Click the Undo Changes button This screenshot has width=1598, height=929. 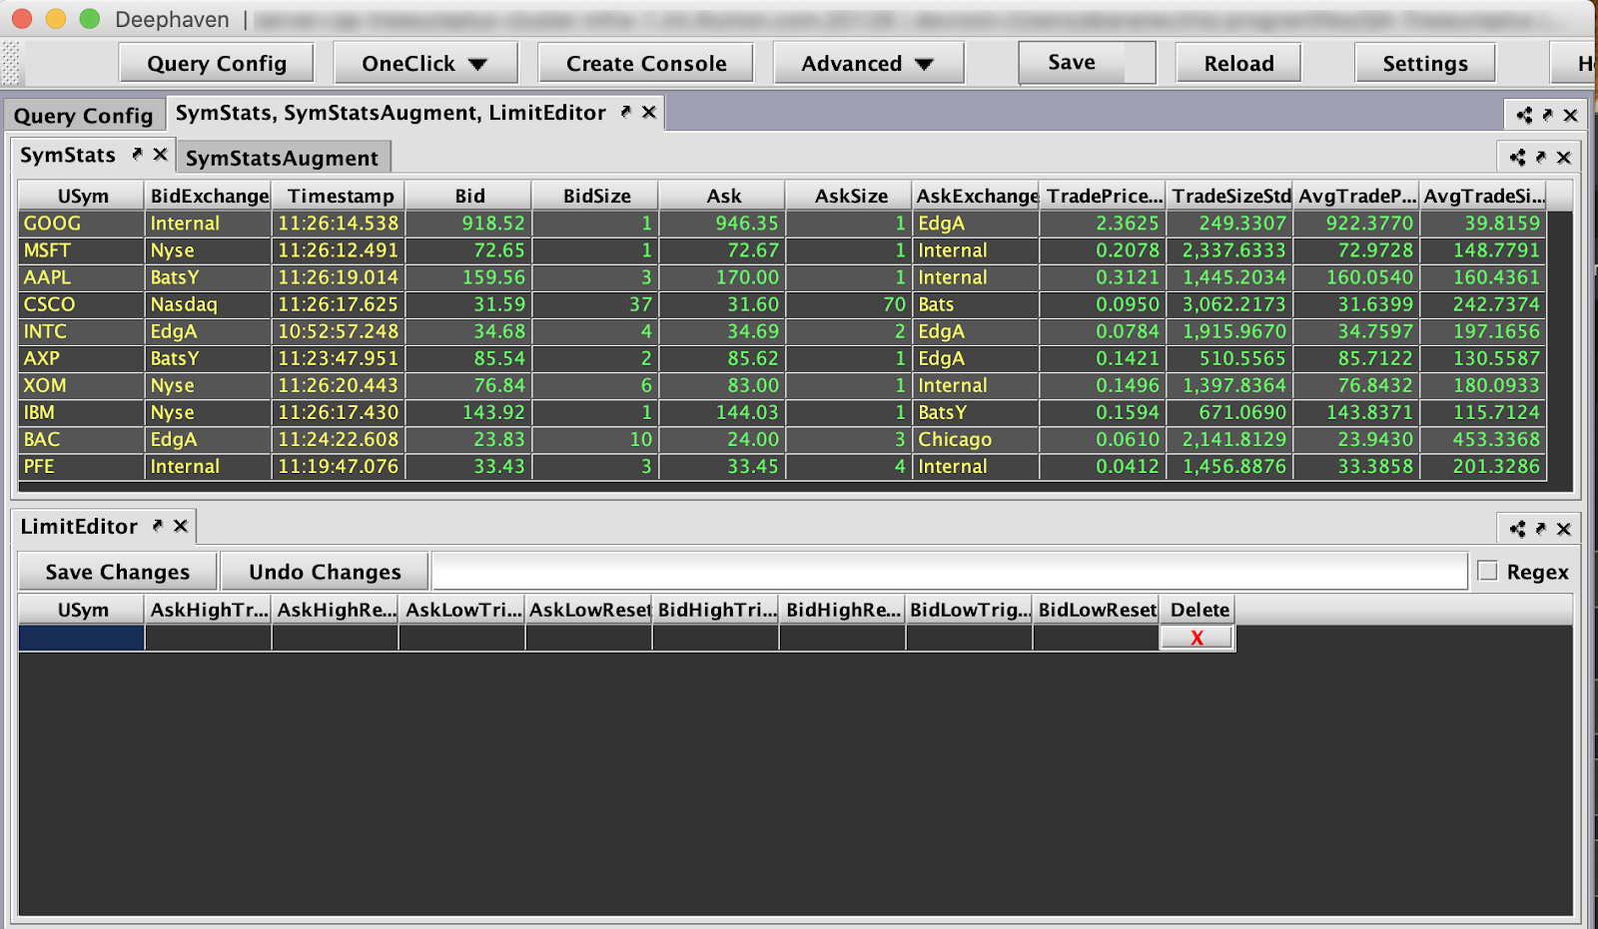pos(325,572)
